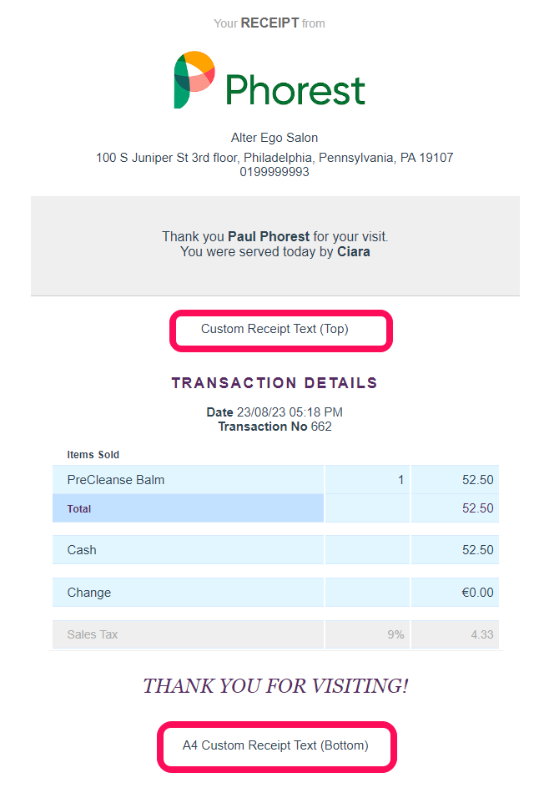Click the Paul Phorest client name
This screenshot has width=549, height=803.
pyautogui.click(x=269, y=236)
